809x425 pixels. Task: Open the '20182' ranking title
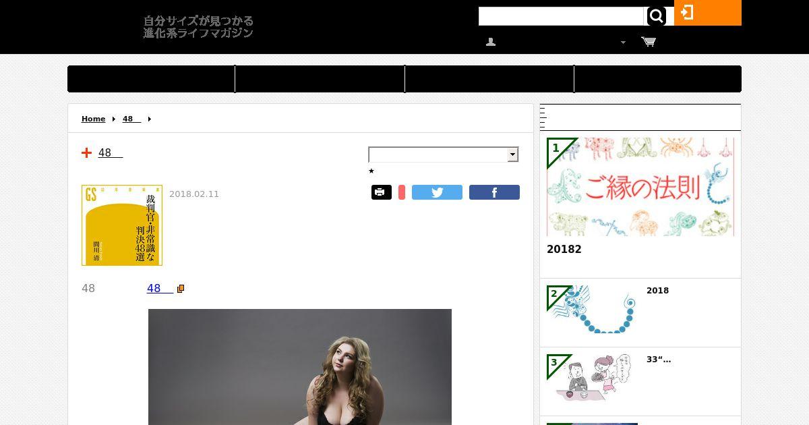tap(564, 250)
